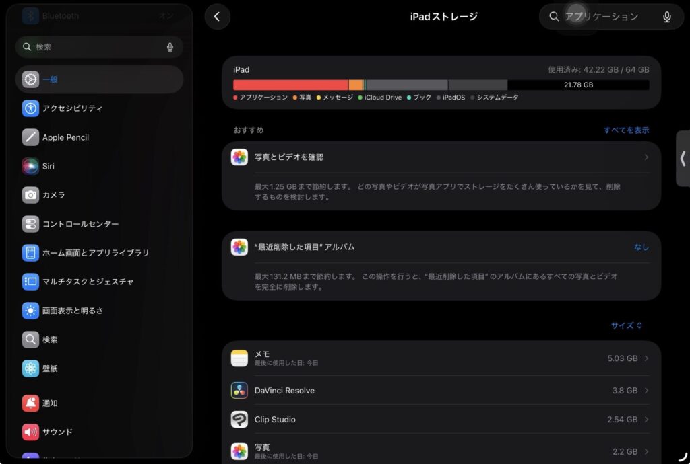Open the サイズ sort dropdown
Viewport: 690px width, 464px height.
pos(627,325)
